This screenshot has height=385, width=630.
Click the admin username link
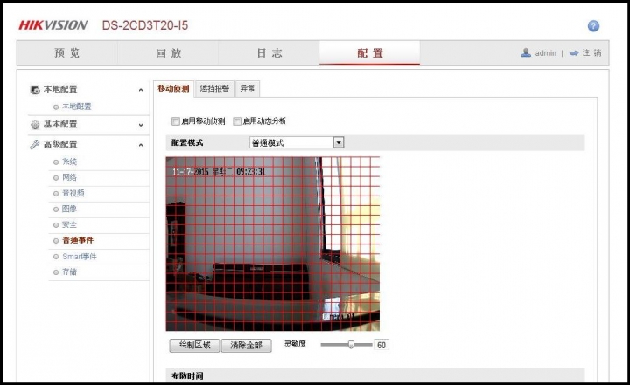(x=546, y=53)
